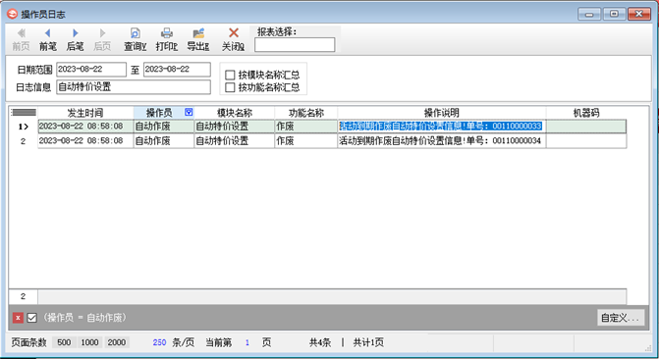The width and height of the screenshot is (659, 359).
Task: Click description ending with 00110000033
Action: pyautogui.click(x=442, y=127)
